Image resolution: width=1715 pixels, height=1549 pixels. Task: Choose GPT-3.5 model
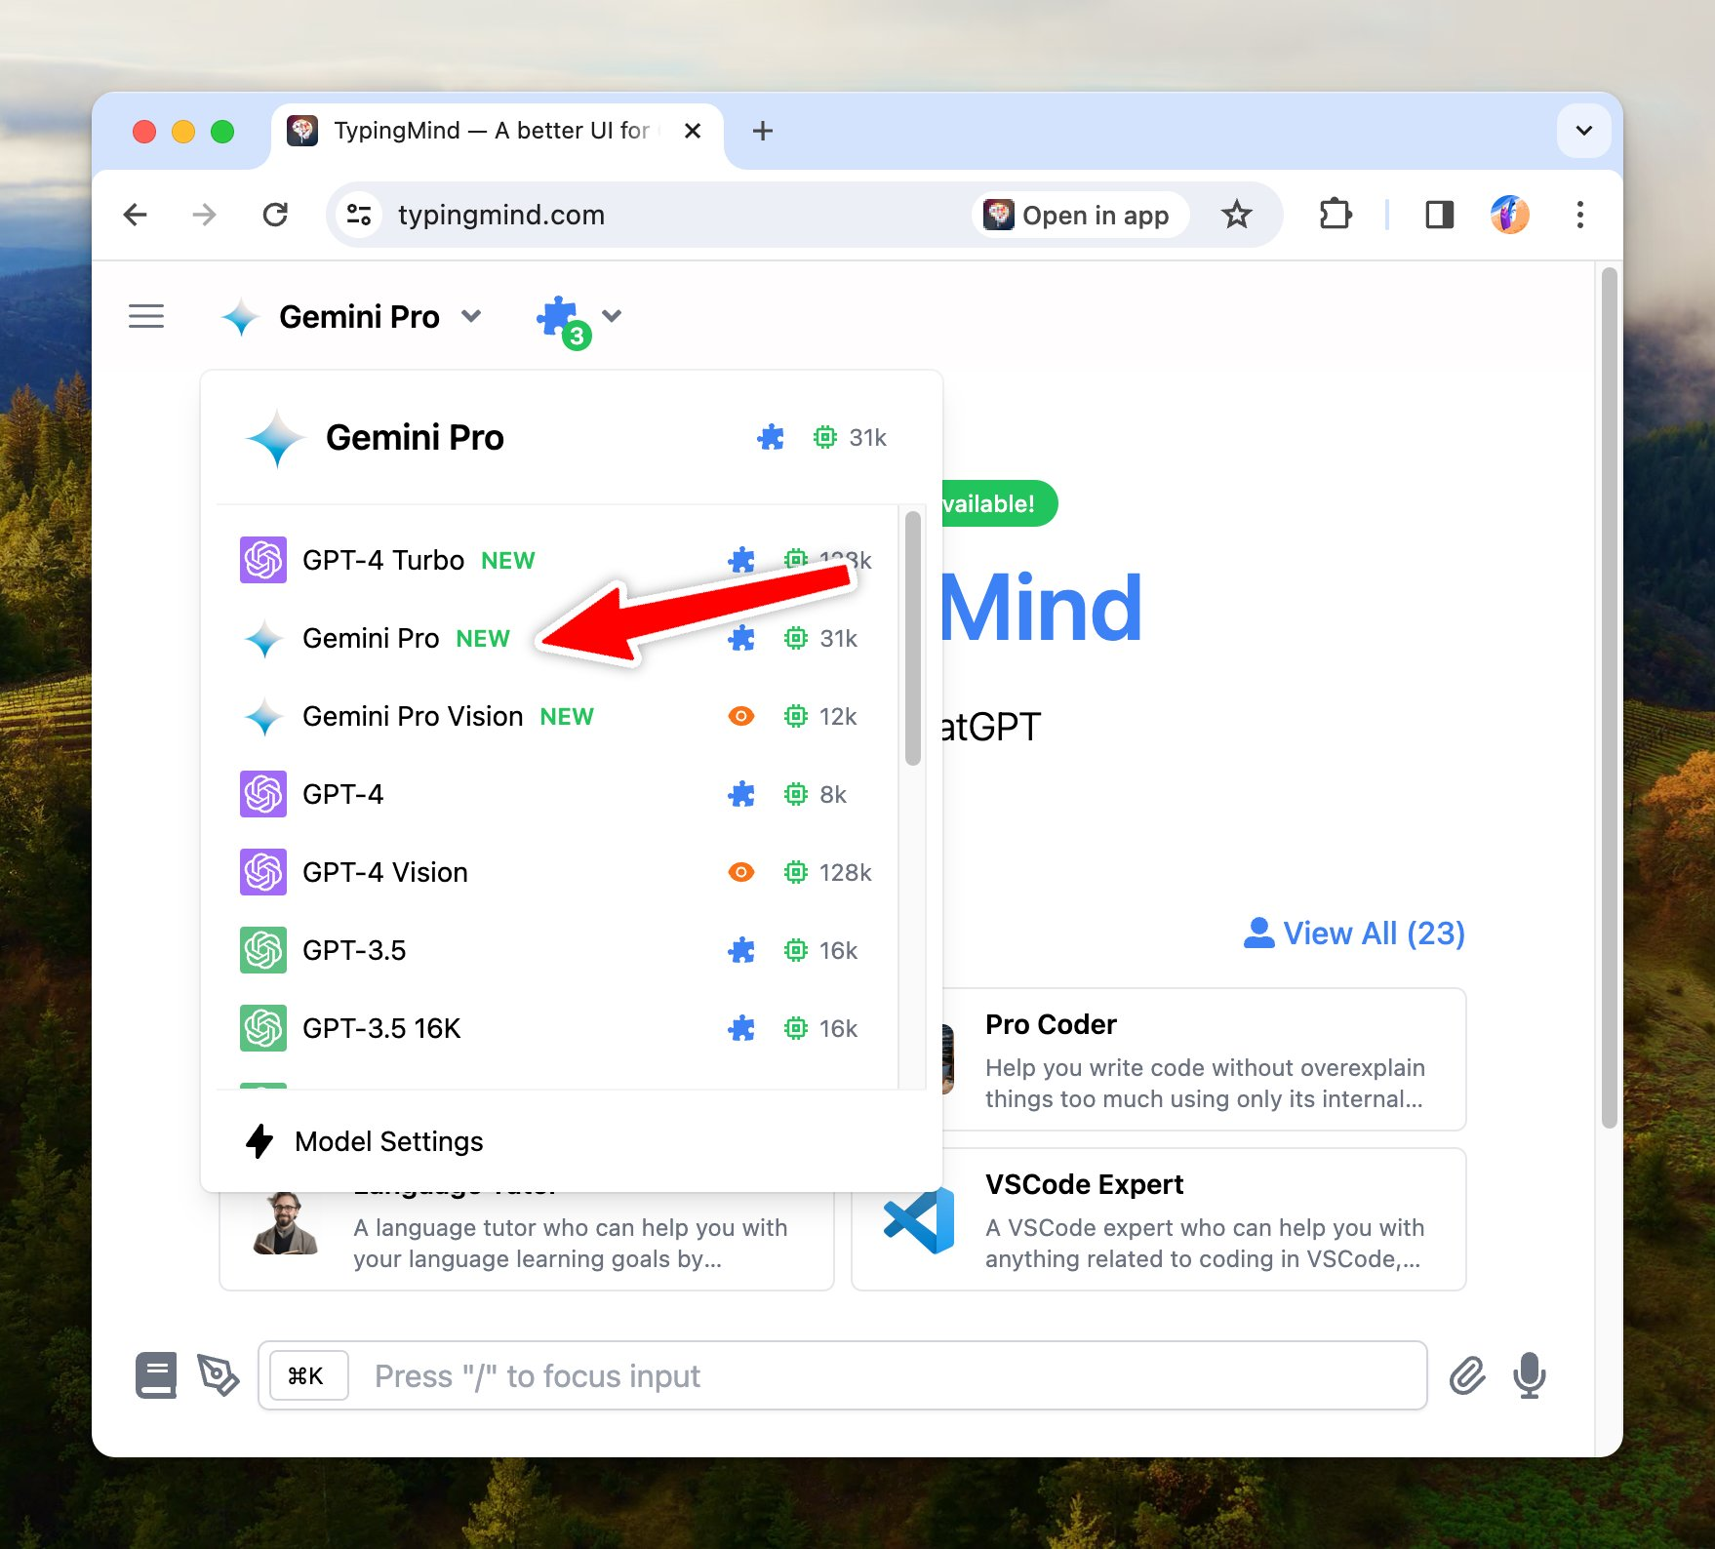coord(557,950)
